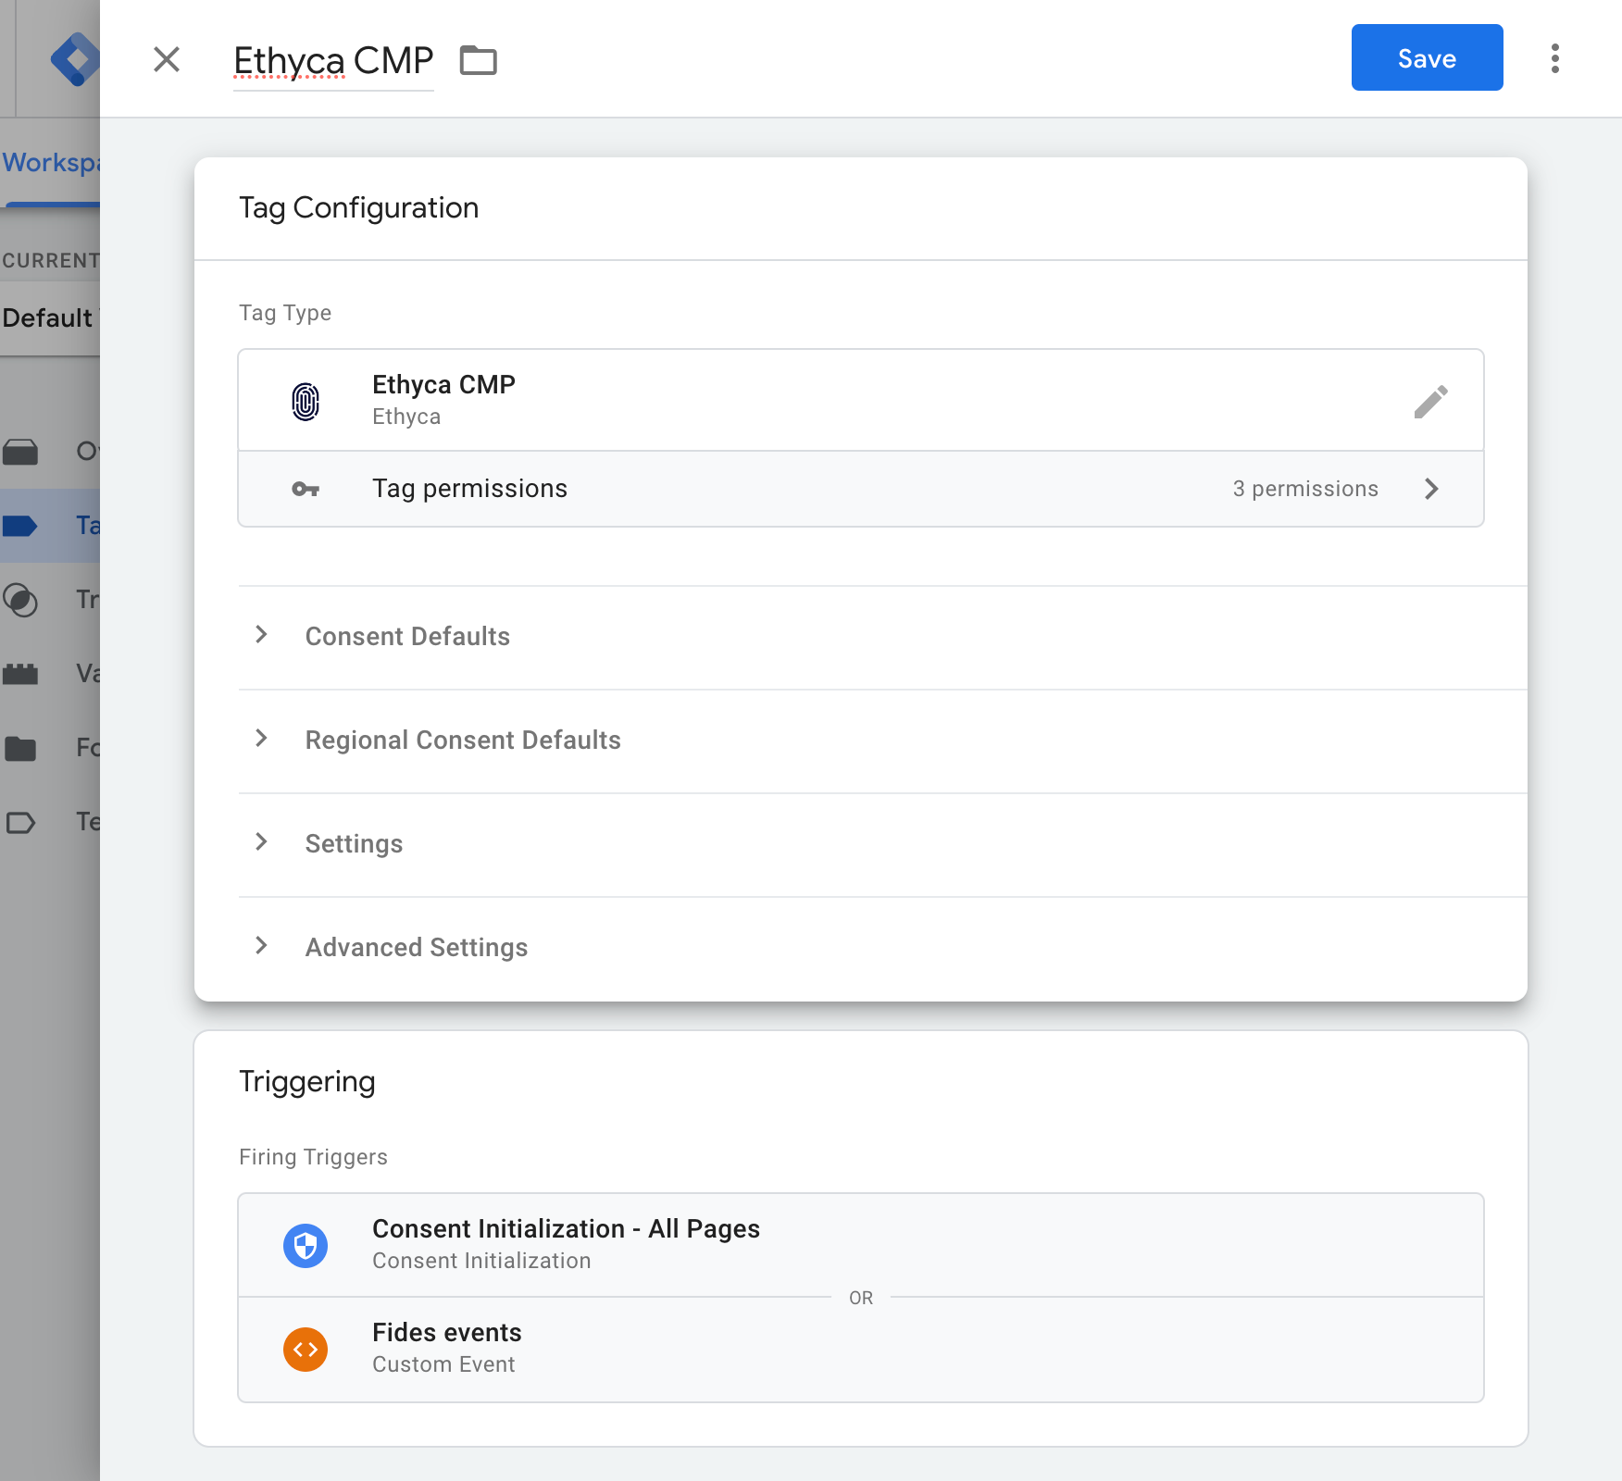Screen dimensions: 1622x1481
Task: Click the Google Tag Manager logo
Action: tap(74, 59)
